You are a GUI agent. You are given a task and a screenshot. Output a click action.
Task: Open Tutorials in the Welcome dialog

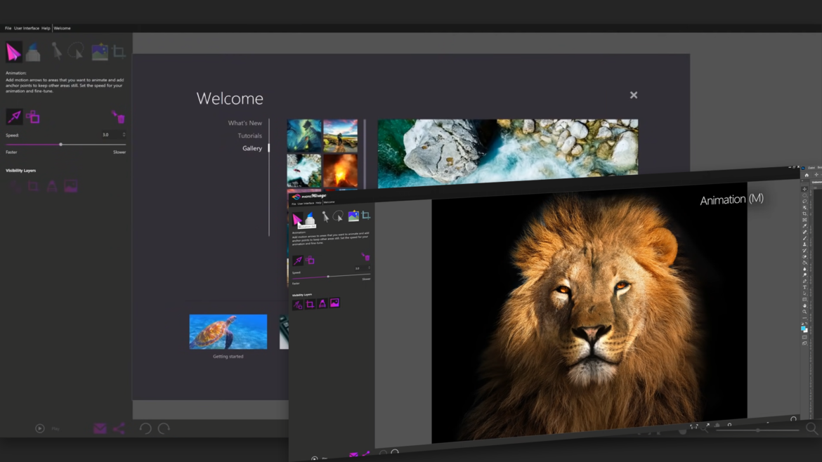coord(249,136)
